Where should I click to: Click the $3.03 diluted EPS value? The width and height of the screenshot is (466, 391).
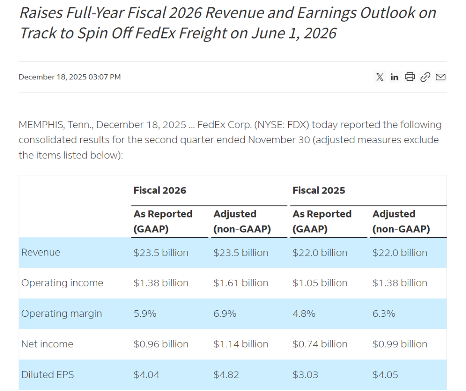(x=305, y=375)
